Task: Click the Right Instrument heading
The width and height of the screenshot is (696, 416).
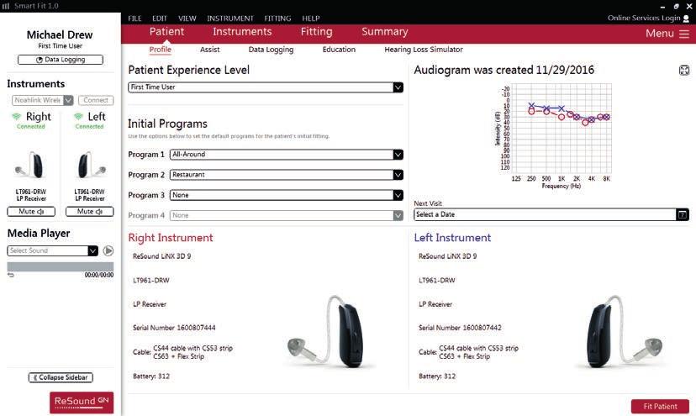Action: pos(171,238)
